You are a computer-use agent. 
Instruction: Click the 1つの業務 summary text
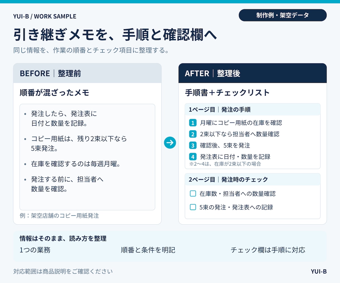35,250
